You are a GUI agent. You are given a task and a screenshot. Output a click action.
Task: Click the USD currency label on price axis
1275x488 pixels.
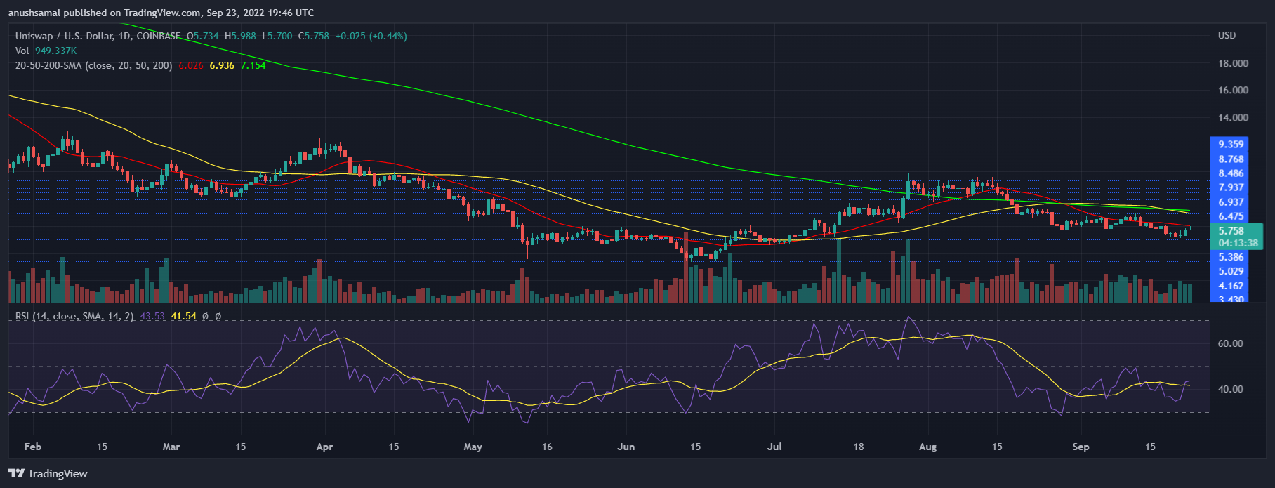click(1227, 35)
